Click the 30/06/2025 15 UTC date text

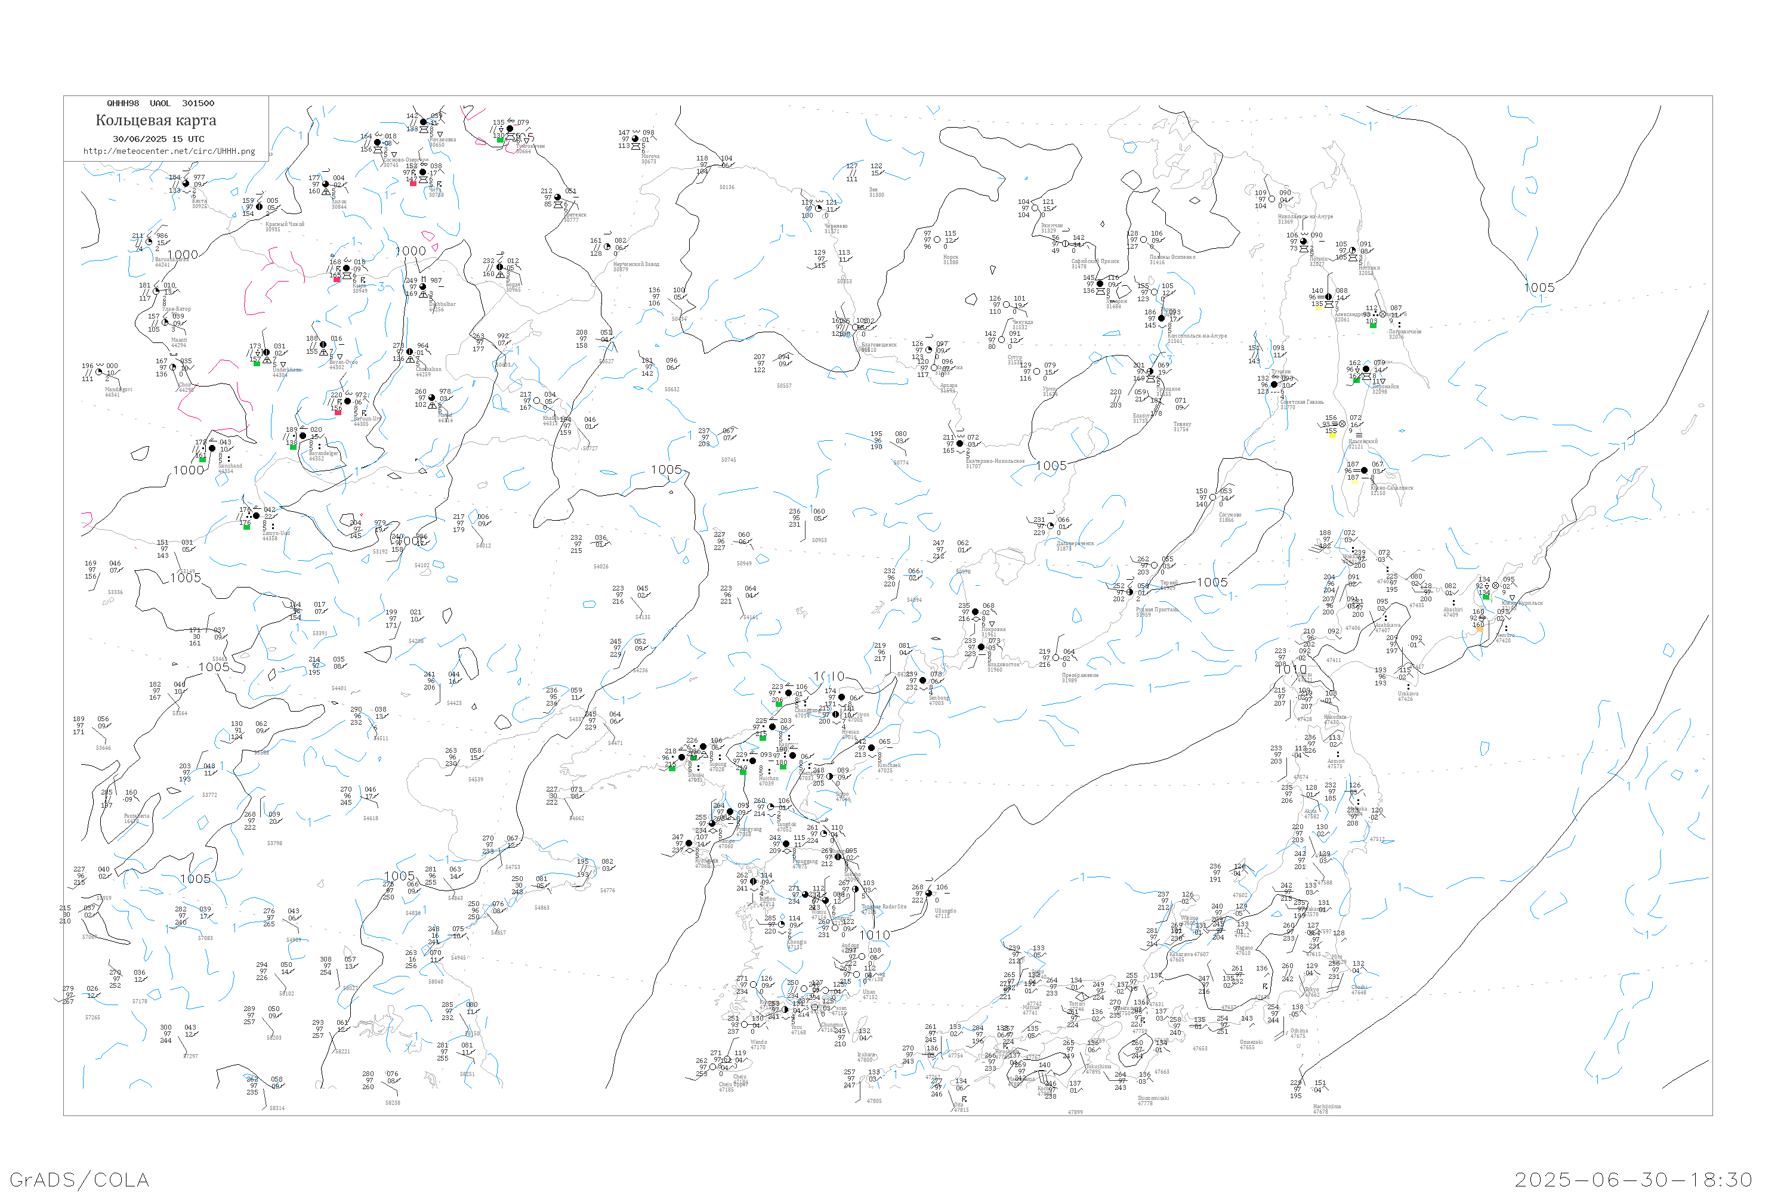158,139
